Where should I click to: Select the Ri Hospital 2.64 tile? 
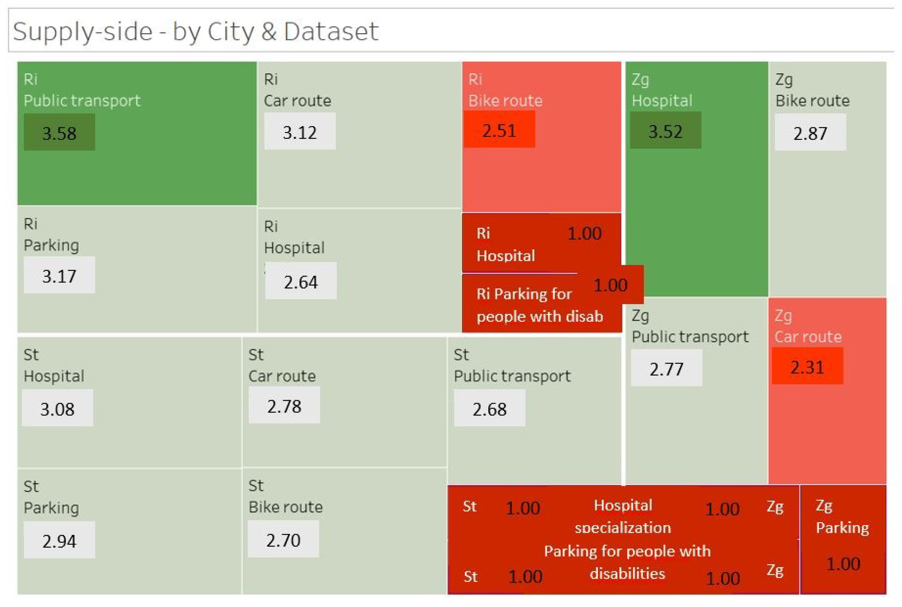coord(359,270)
